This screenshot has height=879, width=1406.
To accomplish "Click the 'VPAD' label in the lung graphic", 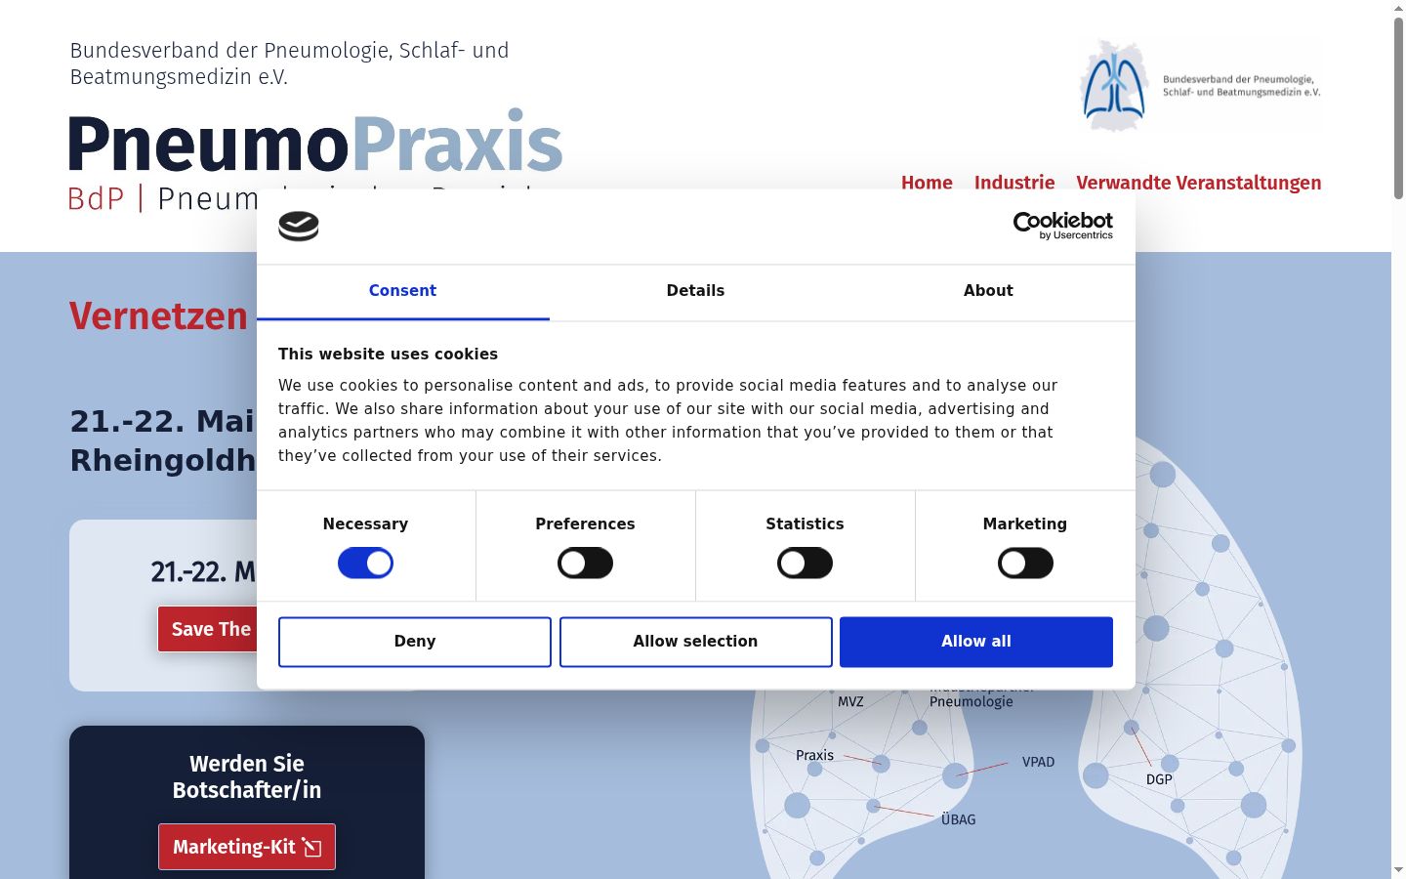I will click(x=1038, y=762).
